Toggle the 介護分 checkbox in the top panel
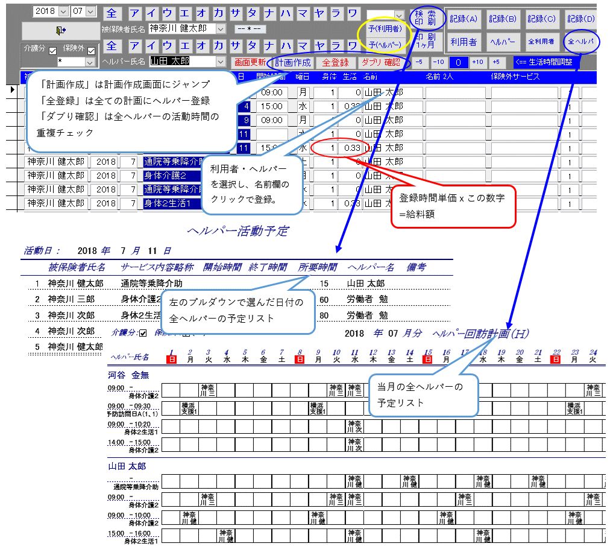The height and width of the screenshot is (549, 613). click(x=52, y=51)
